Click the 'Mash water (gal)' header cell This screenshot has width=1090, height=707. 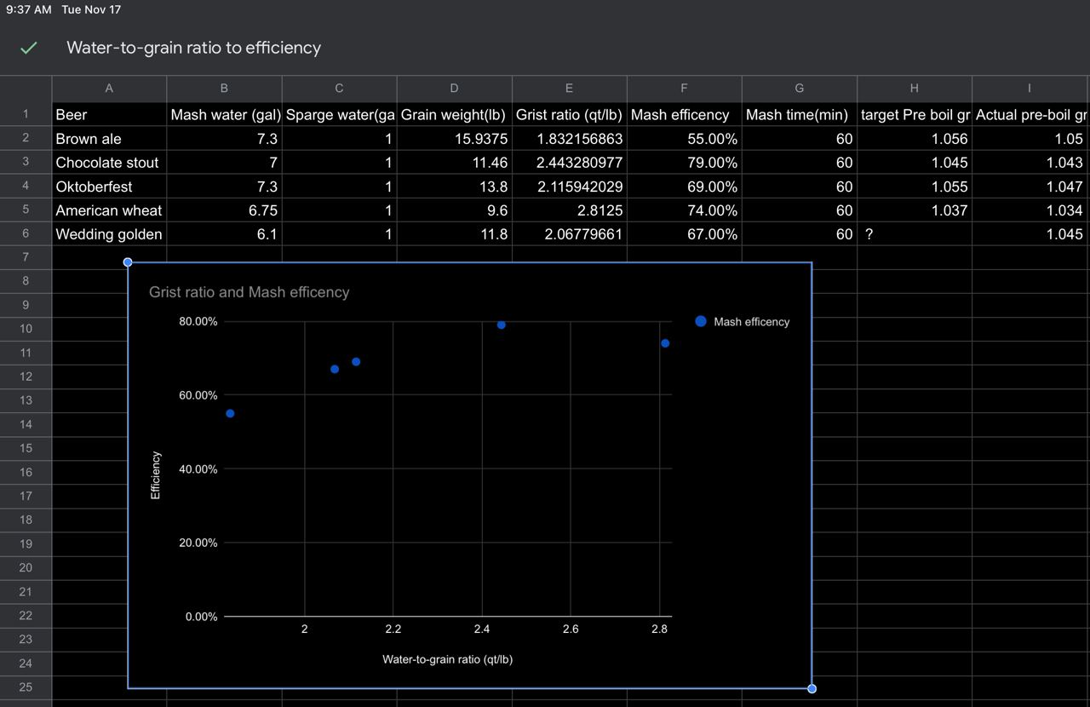[x=224, y=114]
